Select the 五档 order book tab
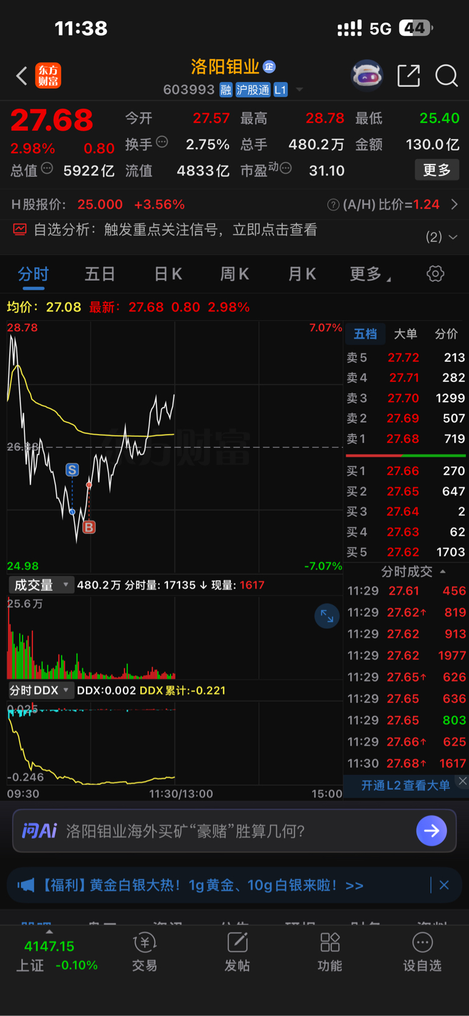 (365, 334)
